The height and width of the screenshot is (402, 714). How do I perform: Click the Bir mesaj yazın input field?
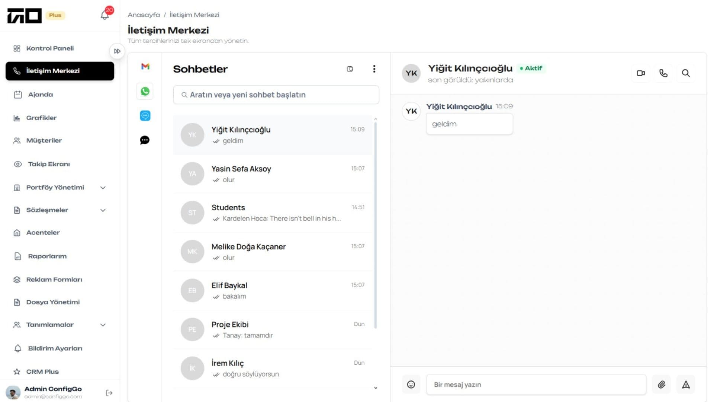535,384
